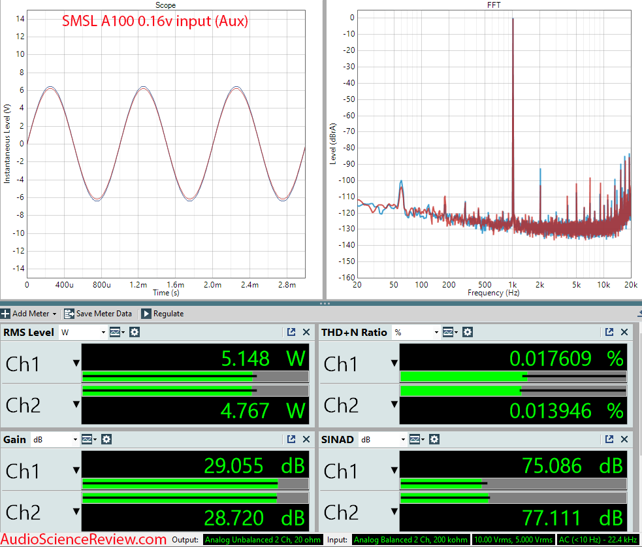The width and height of the screenshot is (642, 547).
Task: Pop out the RMS Level meter
Action: [x=291, y=332]
